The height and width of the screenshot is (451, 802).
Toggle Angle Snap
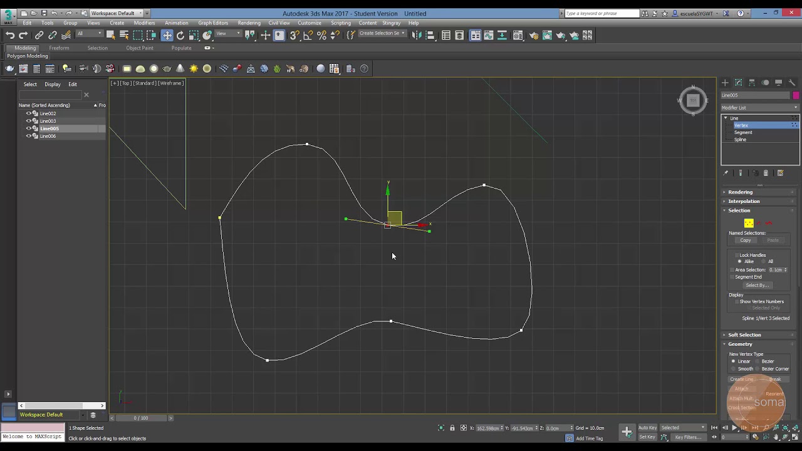pos(308,36)
